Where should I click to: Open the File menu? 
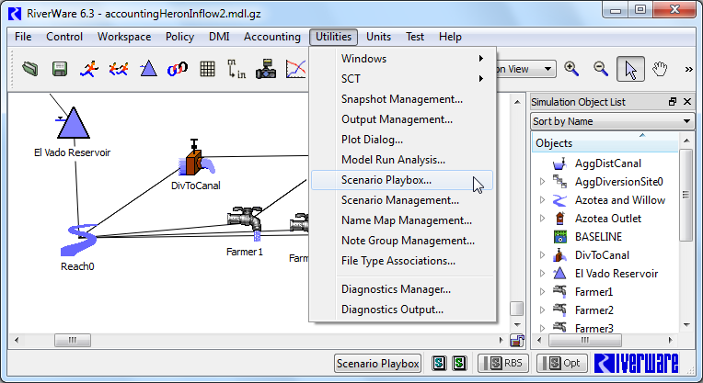[x=23, y=37]
